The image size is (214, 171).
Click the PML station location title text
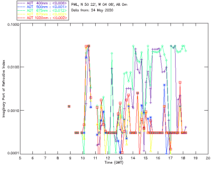coord(99,5)
